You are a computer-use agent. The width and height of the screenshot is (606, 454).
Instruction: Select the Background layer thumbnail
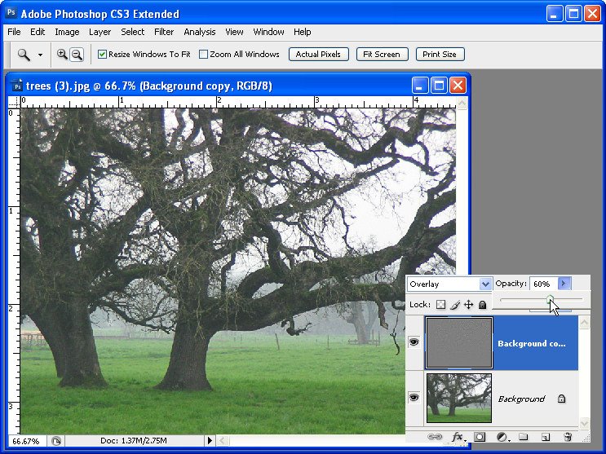459,398
